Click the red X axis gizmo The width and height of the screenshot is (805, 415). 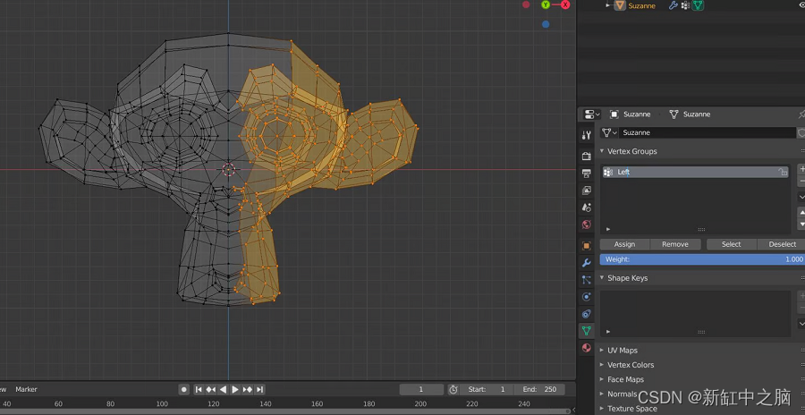coord(565,5)
